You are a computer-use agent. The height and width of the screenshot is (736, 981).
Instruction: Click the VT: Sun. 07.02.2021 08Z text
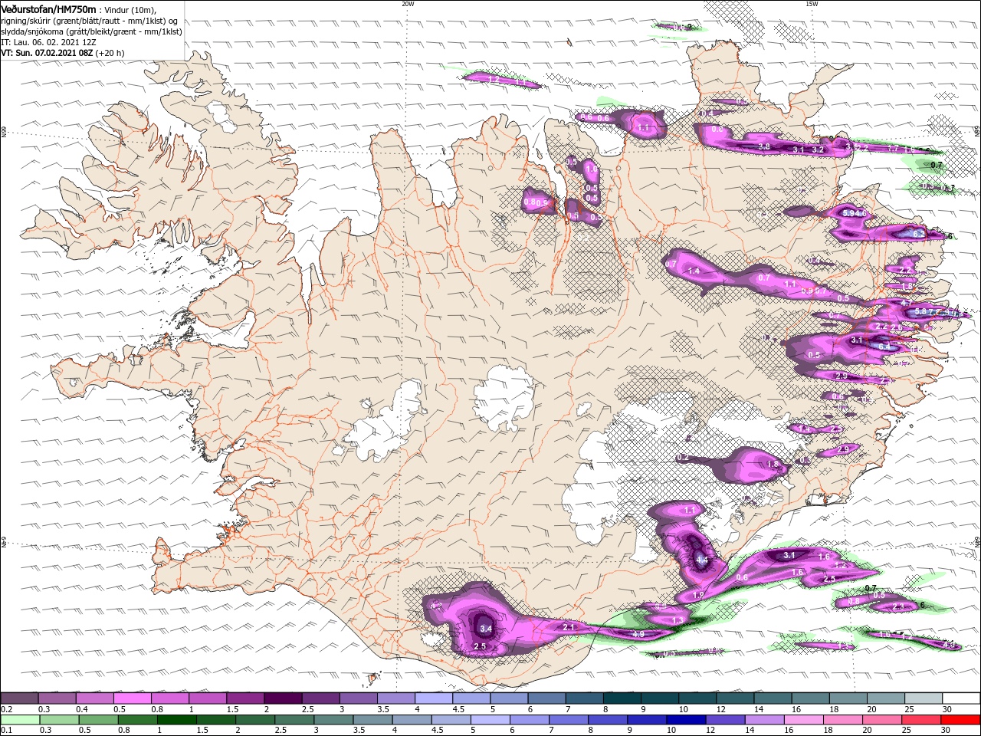tap(47, 53)
